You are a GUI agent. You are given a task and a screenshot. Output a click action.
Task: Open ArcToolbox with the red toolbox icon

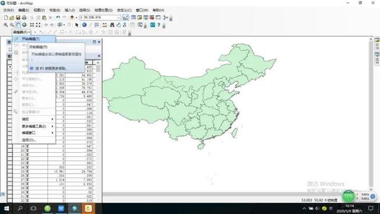(152, 17)
